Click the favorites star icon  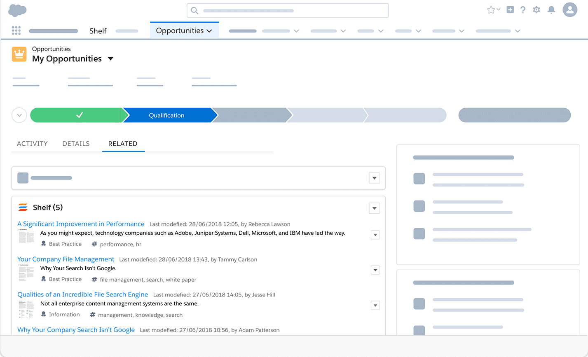pos(491,10)
